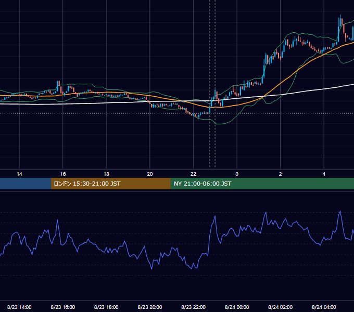
Task: Click the 22 hour label on price chart axis
Action: point(193,174)
